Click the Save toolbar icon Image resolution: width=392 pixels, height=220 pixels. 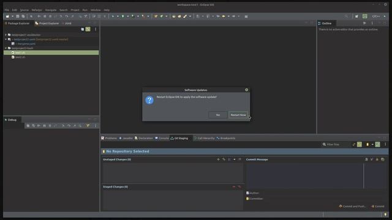click(x=18, y=16)
